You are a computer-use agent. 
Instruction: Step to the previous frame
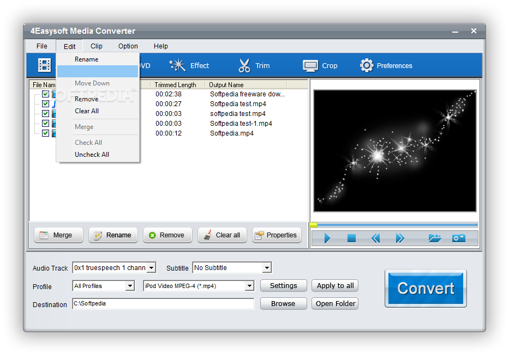click(375, 238)
